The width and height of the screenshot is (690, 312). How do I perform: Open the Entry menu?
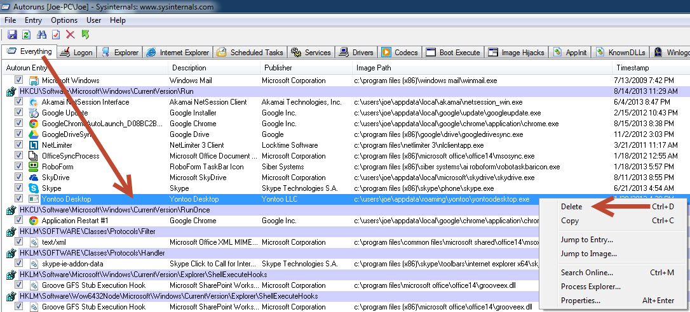34,20
